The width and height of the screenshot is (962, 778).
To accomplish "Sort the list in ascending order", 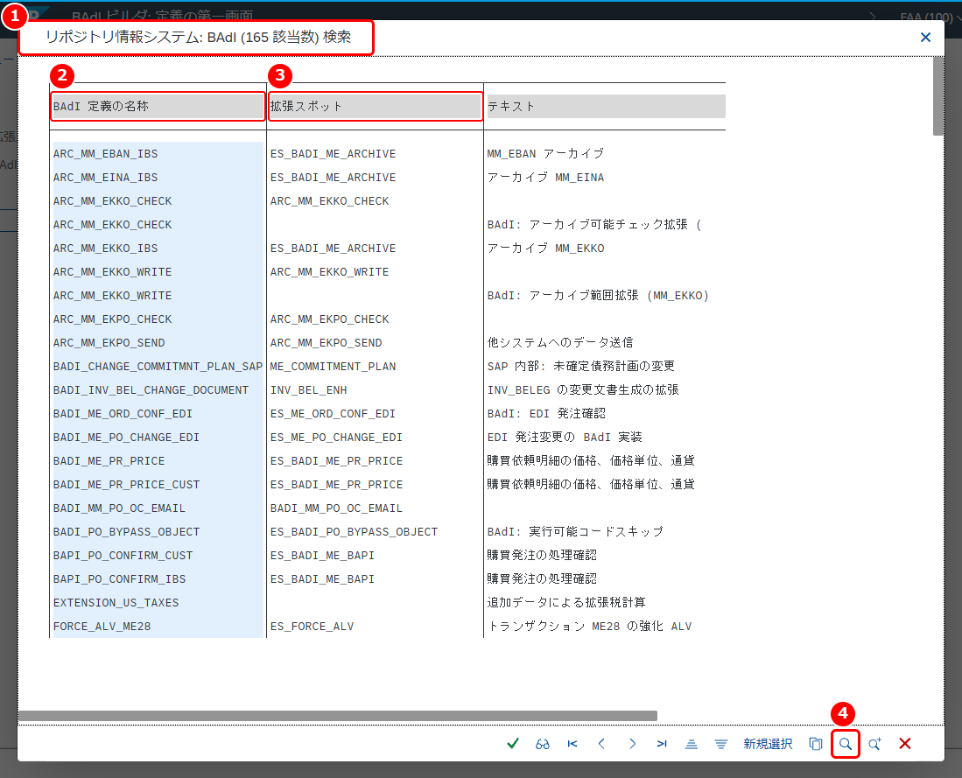I will (692, 744).
